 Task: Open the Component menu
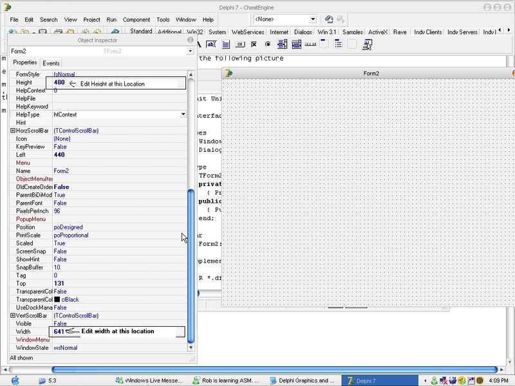pos(136,20)
